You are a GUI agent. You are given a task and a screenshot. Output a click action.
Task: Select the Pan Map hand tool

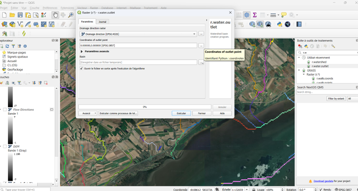55,15
